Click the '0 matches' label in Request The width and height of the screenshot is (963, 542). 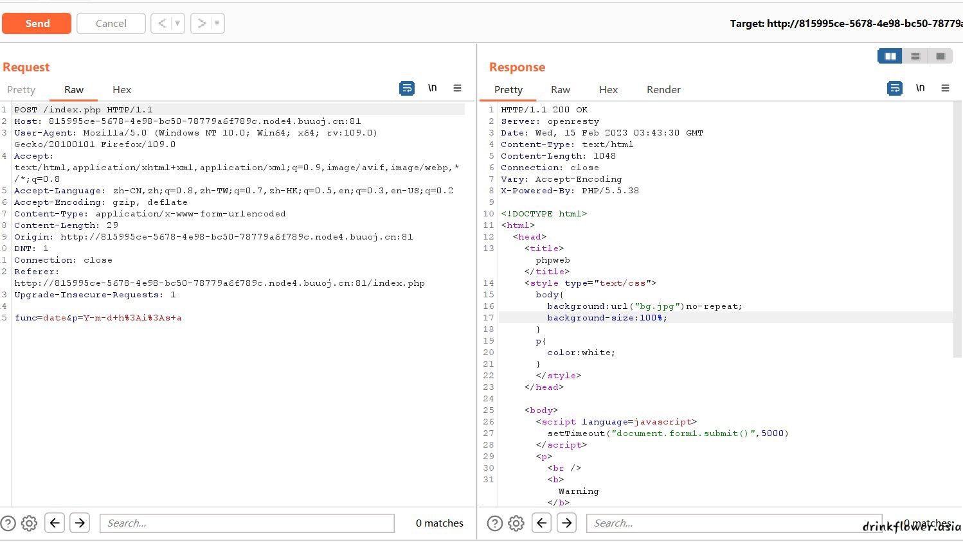click(440, 523)
